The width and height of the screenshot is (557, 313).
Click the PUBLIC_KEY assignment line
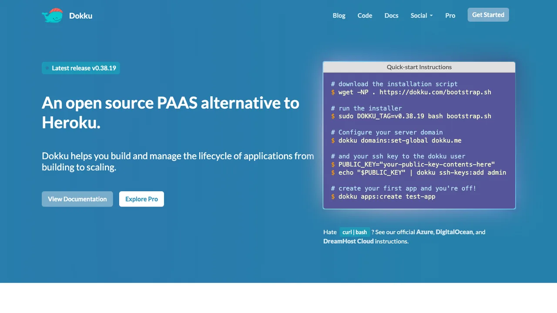413,164
